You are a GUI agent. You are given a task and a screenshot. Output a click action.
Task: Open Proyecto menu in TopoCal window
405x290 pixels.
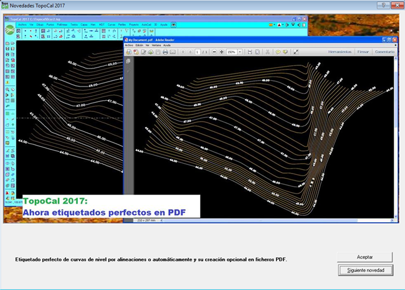(134, 25)
